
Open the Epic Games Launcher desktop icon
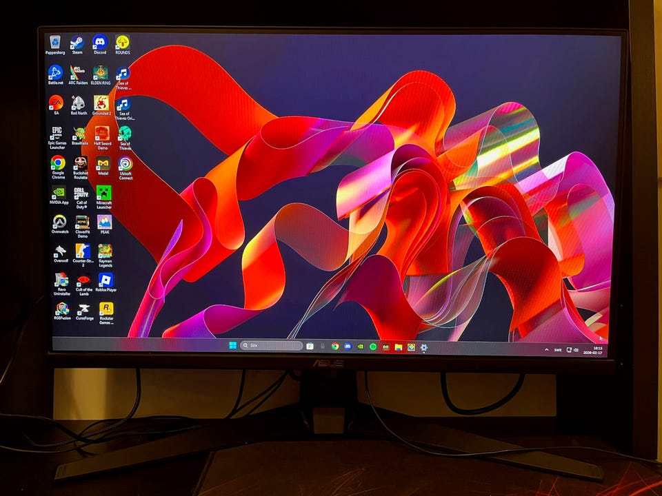click(x=57, y=138)
